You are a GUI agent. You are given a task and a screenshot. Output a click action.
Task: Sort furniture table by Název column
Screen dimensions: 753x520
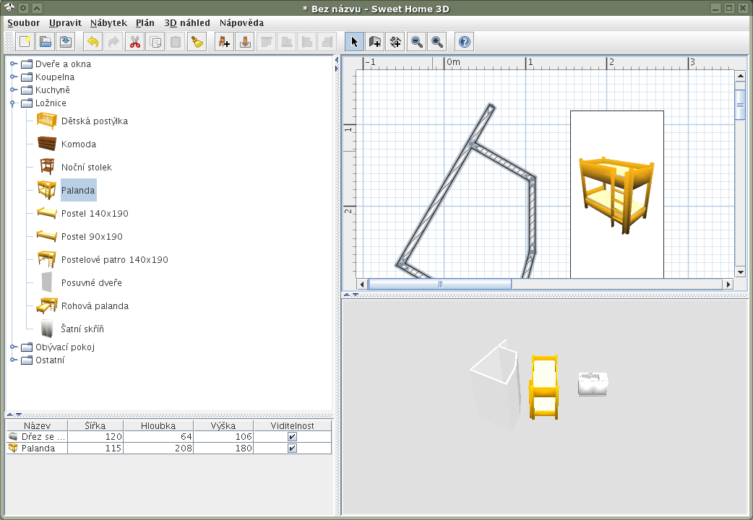(37, 425)
